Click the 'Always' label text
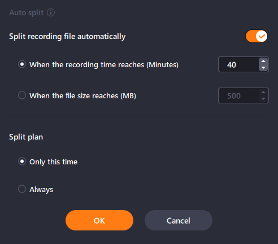The image size is (278, 244). [41, 190]
